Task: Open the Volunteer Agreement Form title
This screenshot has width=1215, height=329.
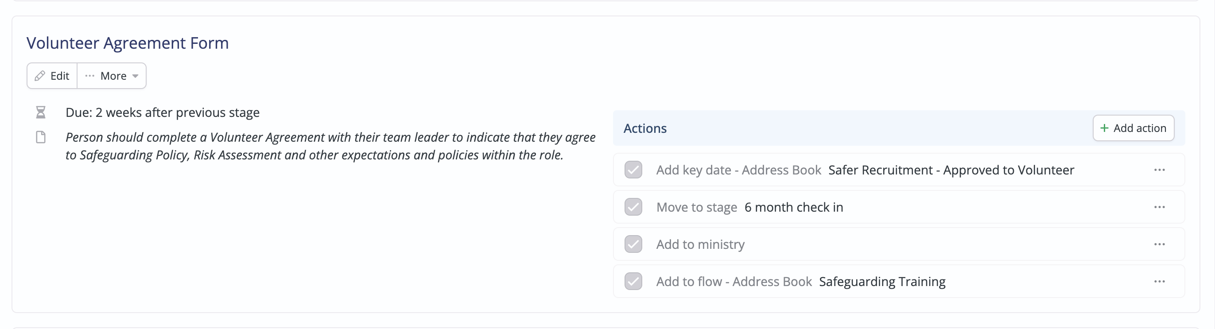Action: tap(128, 43)
